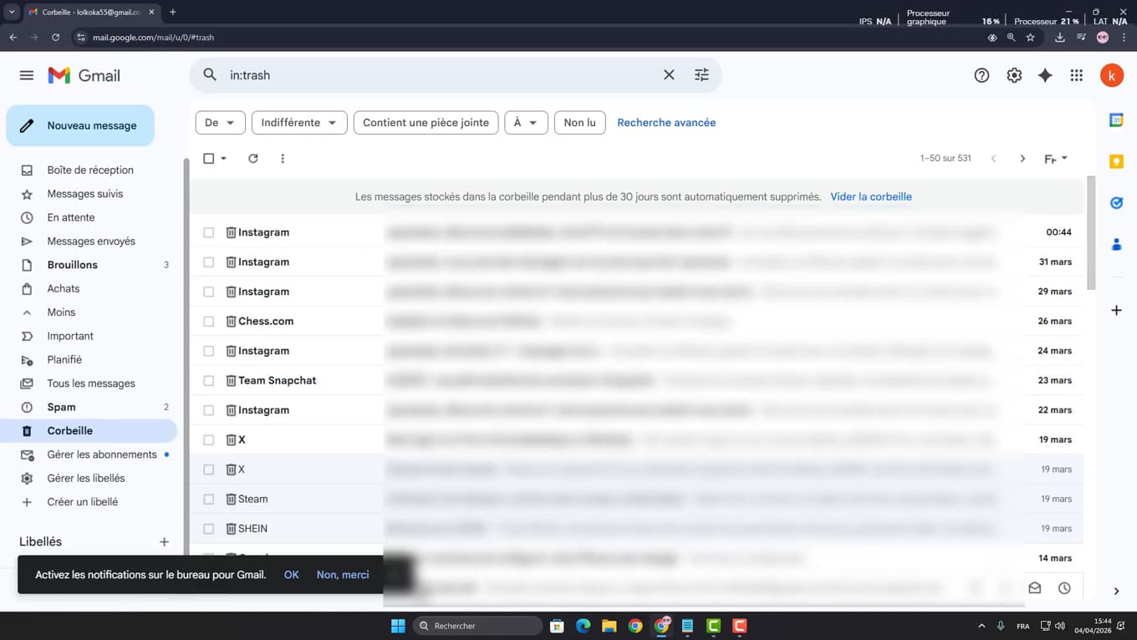Click the message list vertical scrollbar
Screen dimensions: 1137x640
tap(1090, 233)
